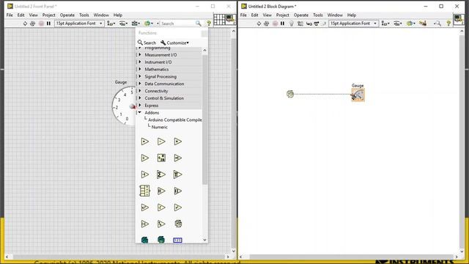Open View menu in Block Diagram window
Image resolution: width=469 pixels, height=264 pixels.
click(267, 15)
